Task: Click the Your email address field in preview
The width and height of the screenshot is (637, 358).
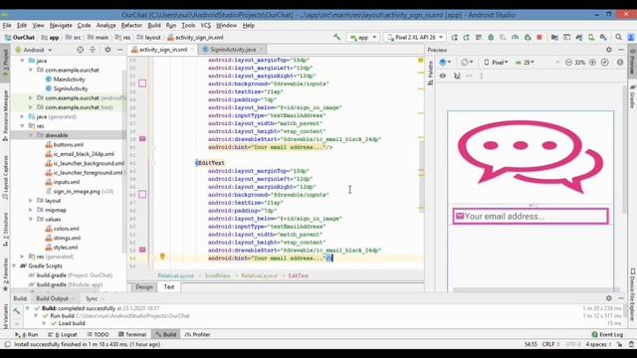Action: 531,217
